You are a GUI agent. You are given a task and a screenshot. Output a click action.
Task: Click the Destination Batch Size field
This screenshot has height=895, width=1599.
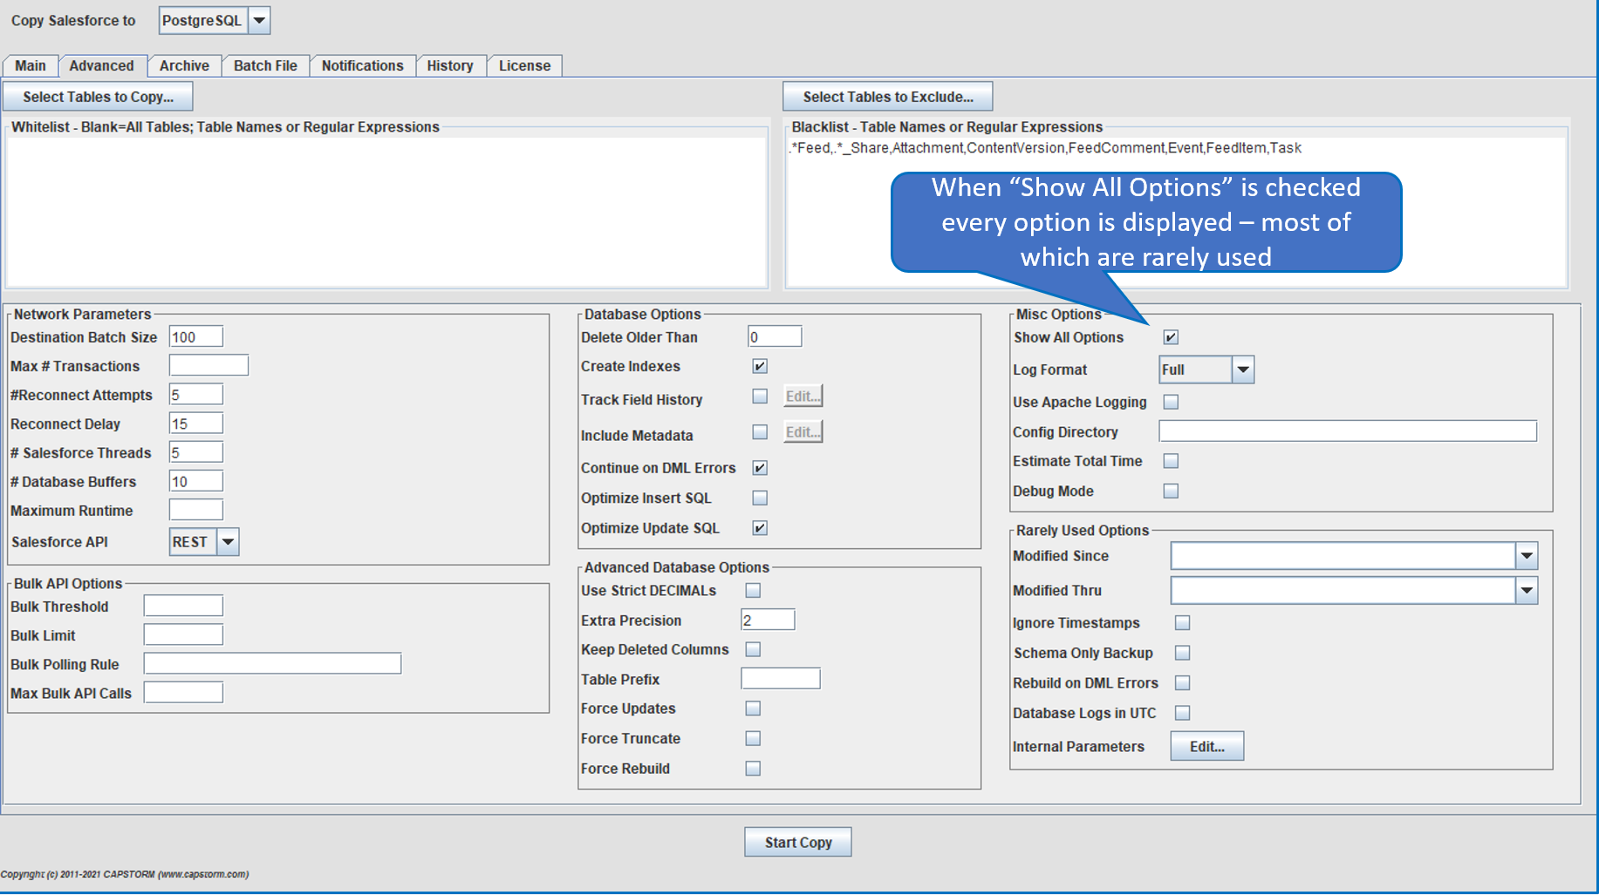(196, 336)
